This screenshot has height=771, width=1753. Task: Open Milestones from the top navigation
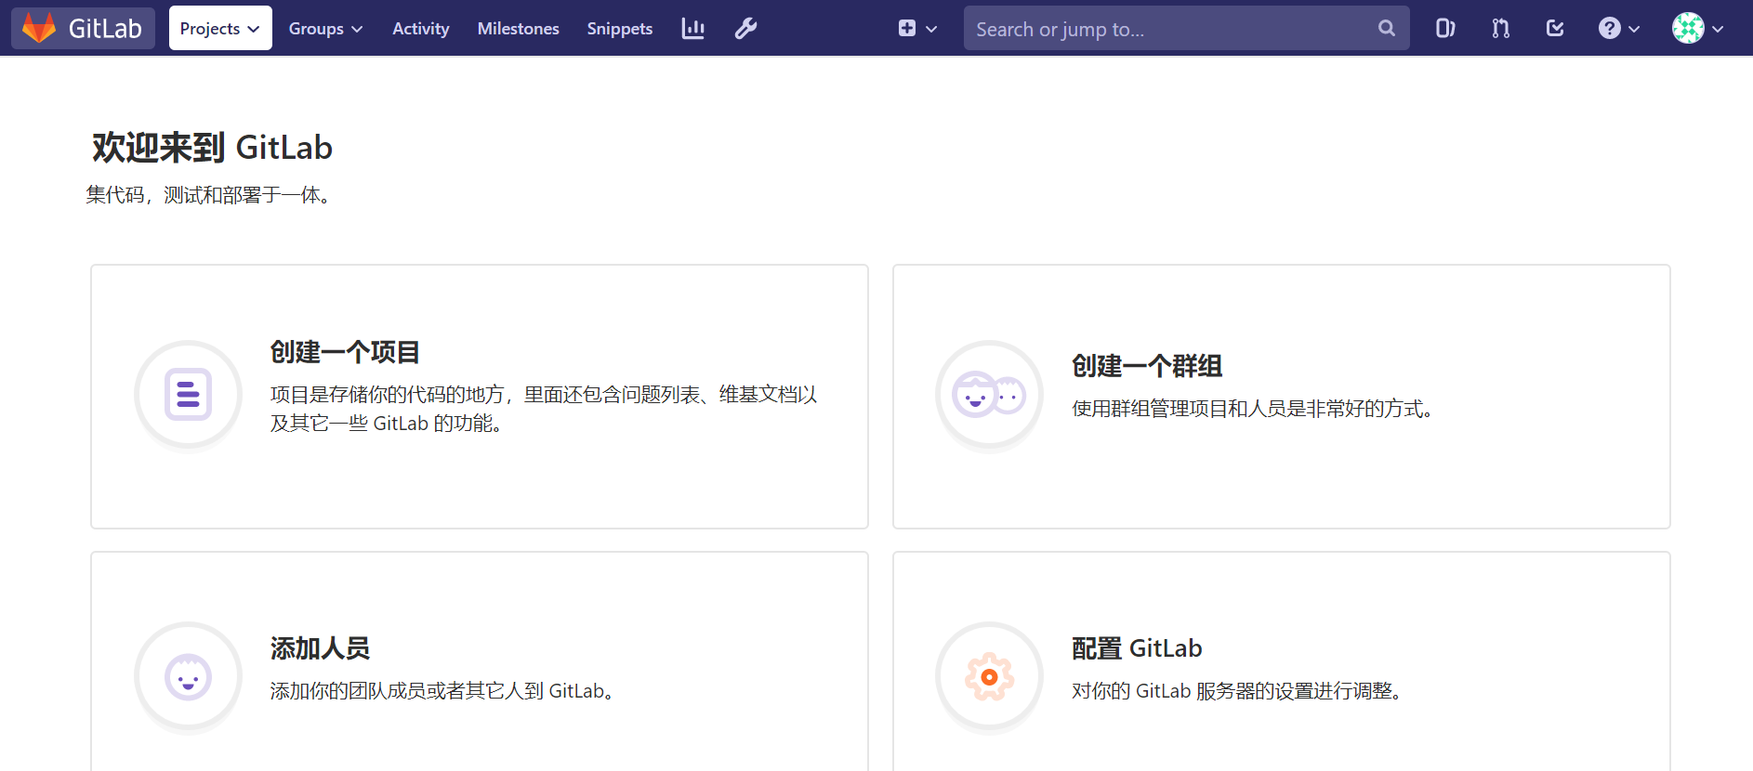[x=518, y=29]
